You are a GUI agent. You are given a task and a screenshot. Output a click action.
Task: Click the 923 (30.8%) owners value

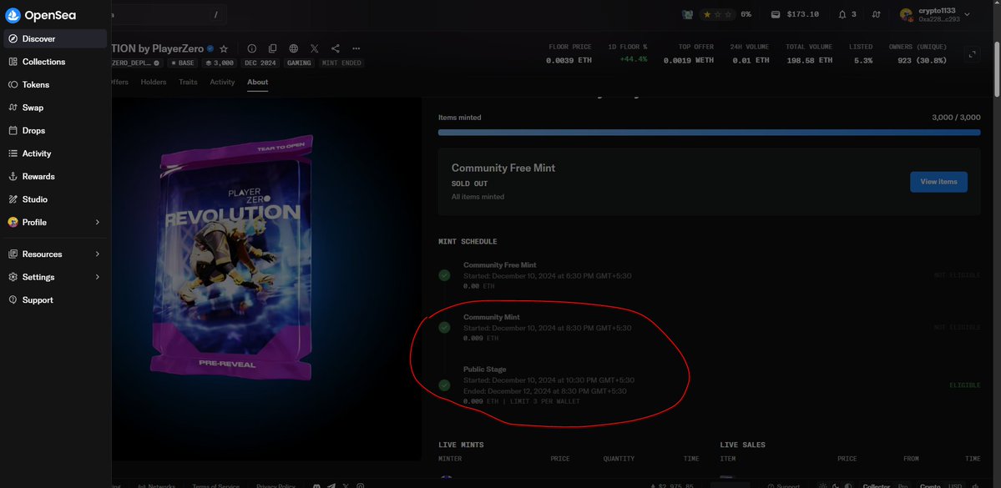(x=922, y=60)
